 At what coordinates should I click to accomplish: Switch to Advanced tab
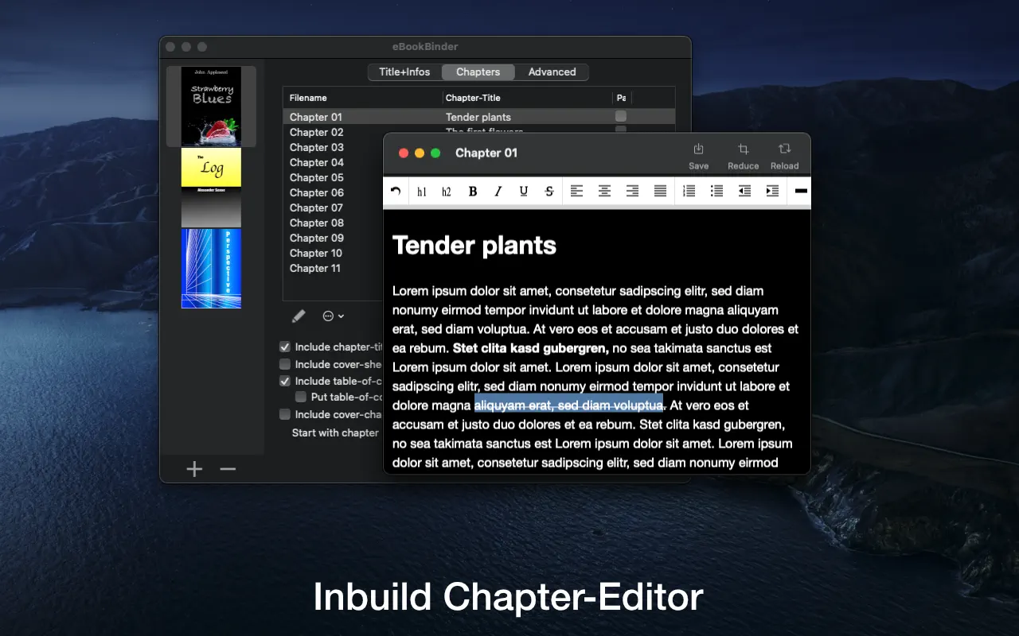(x=552, y=72)
